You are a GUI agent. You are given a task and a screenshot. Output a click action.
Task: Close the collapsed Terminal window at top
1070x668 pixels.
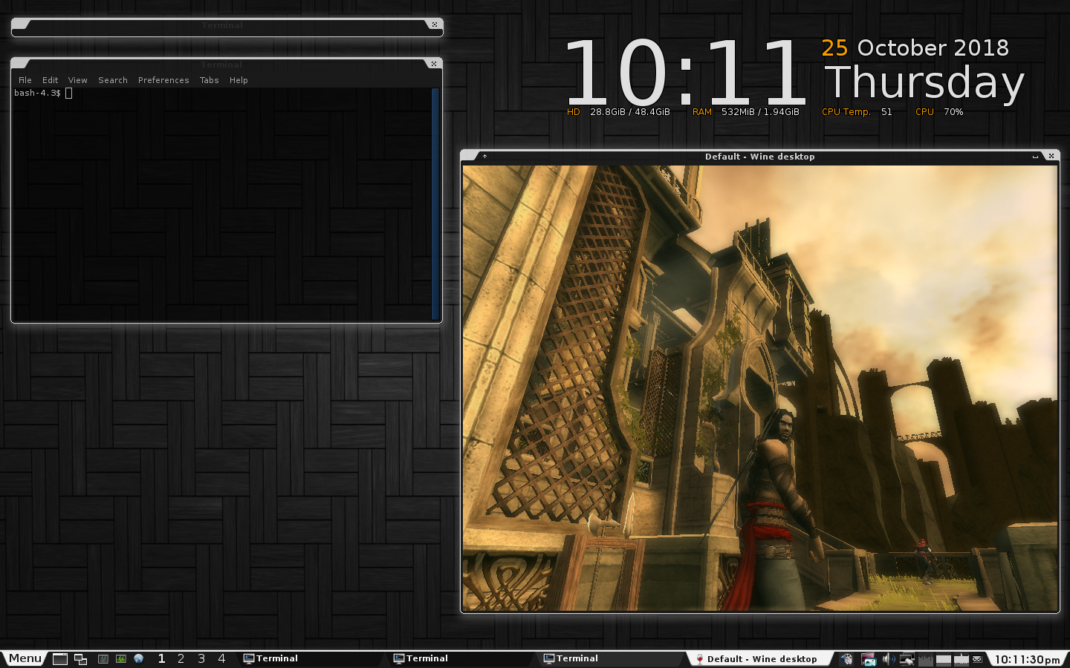tap(435, 24)
